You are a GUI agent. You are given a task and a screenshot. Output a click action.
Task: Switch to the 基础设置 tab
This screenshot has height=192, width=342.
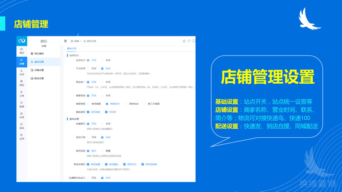(x=72, y=49)
